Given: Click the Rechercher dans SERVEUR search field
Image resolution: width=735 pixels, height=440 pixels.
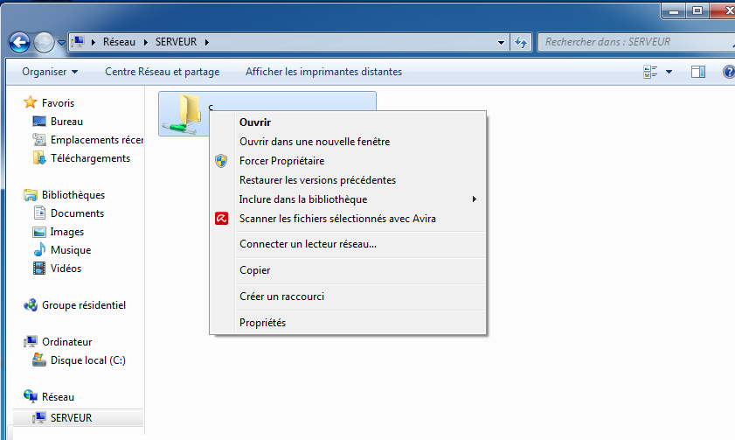Looking at the screenshot, I should coord(629,42).
